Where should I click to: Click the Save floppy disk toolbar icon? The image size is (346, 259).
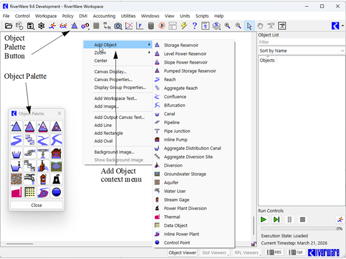coord(31,26)
